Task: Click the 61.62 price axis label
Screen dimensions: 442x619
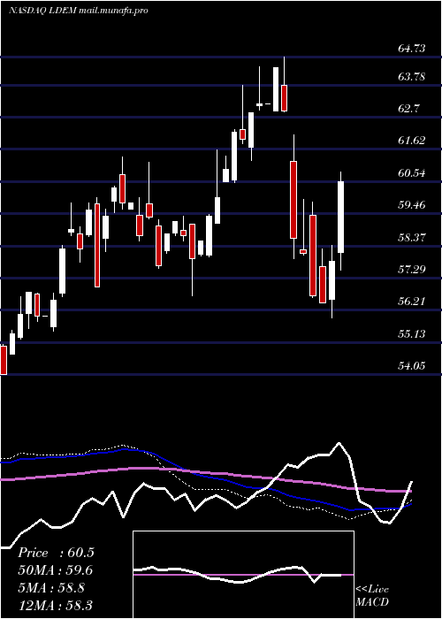Action: (x=412, y=140)
